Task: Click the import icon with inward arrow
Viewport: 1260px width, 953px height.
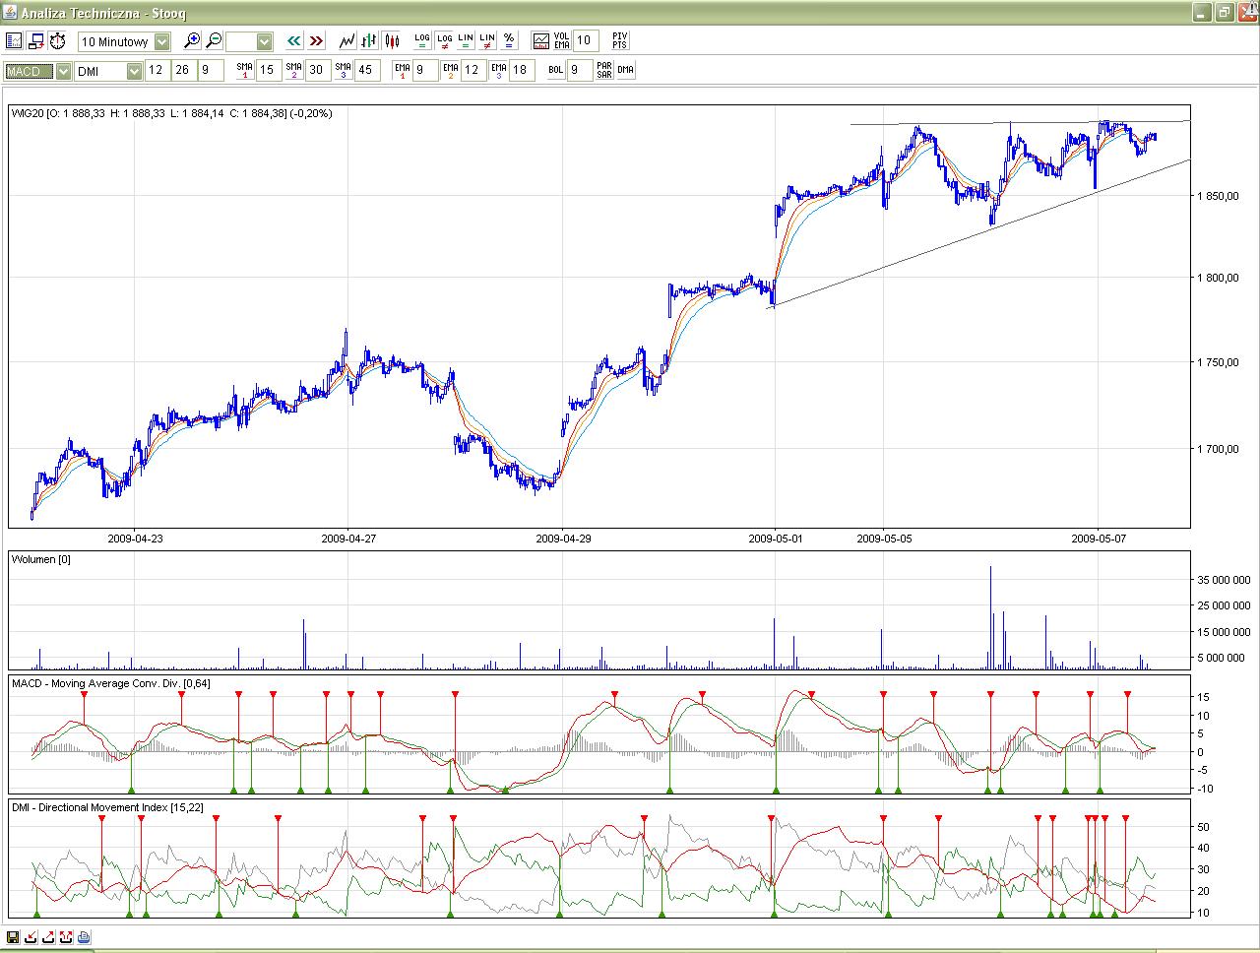Action: 31,937
